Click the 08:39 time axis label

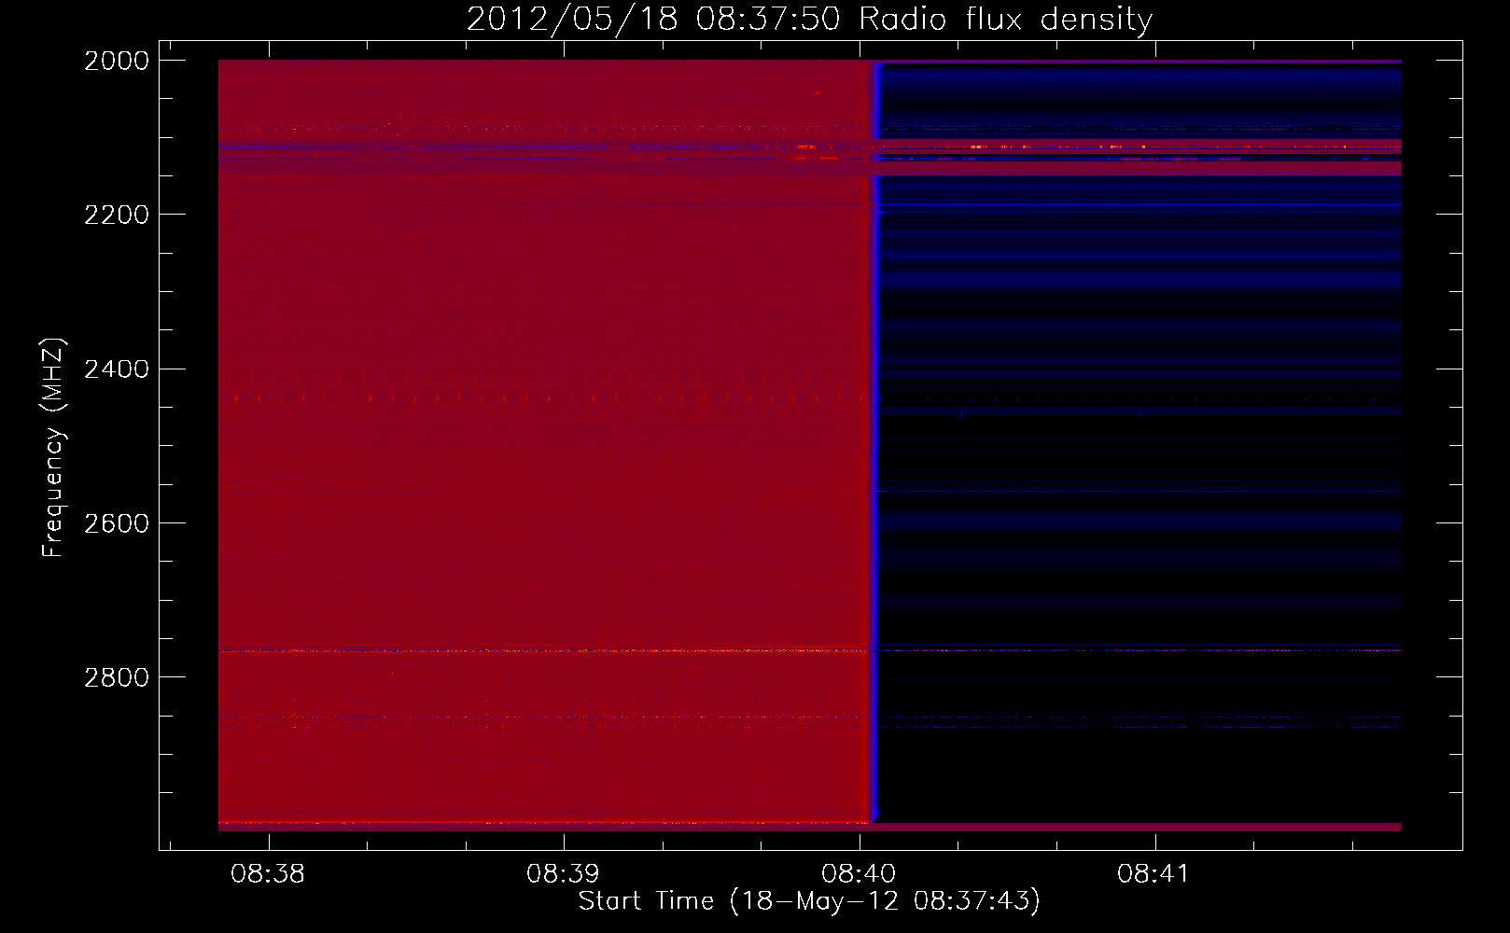click(x=563, y=874)
